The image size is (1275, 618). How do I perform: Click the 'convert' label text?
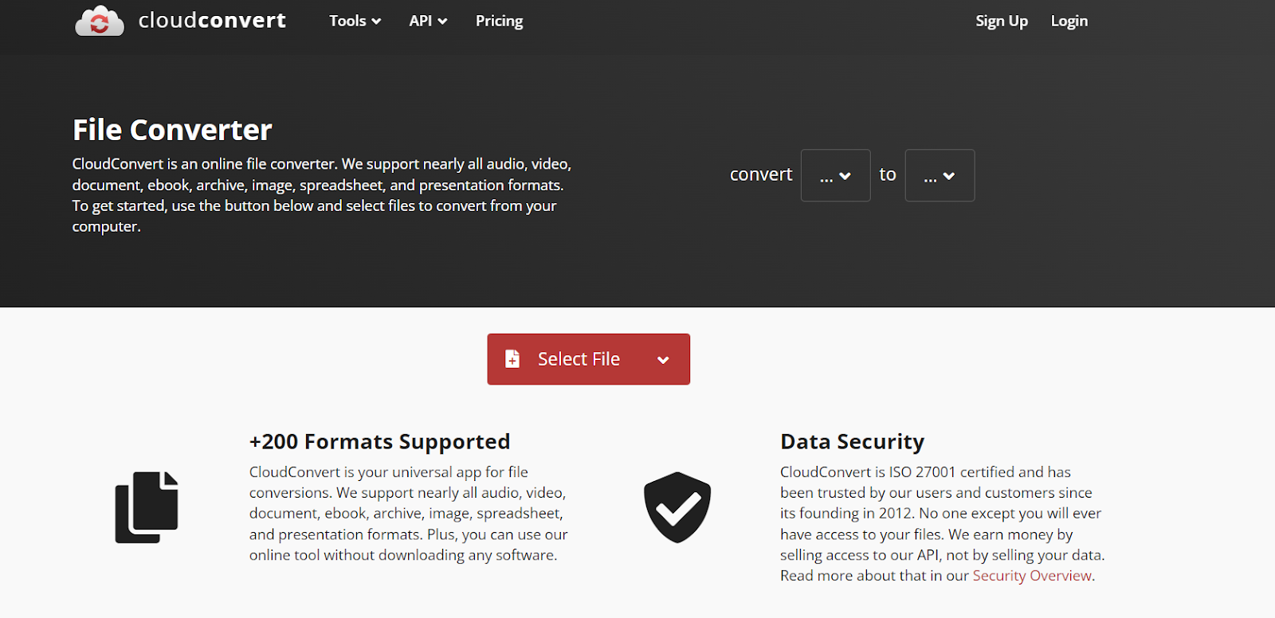[761, 174]
